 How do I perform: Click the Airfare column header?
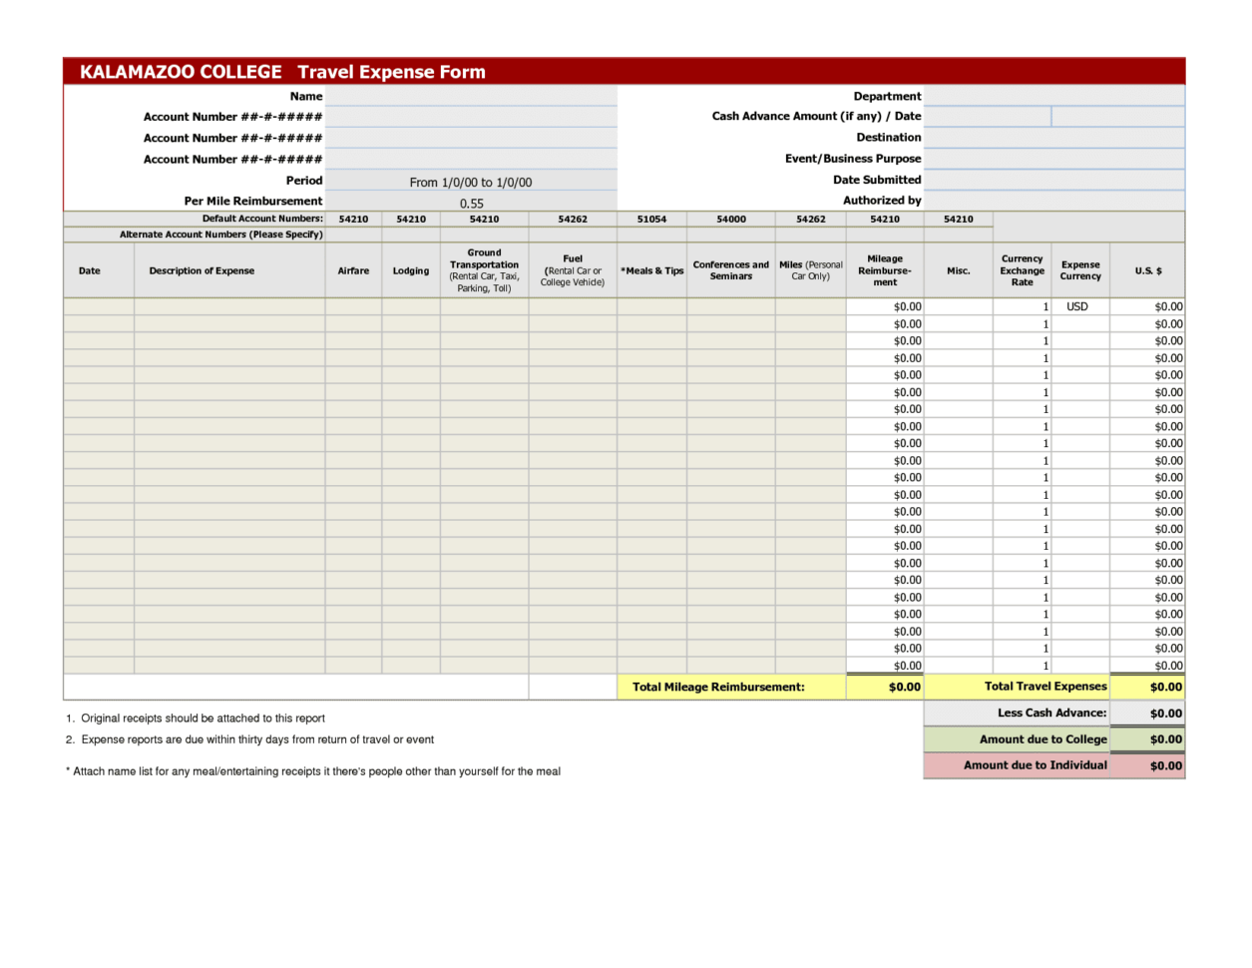(353, 270)
